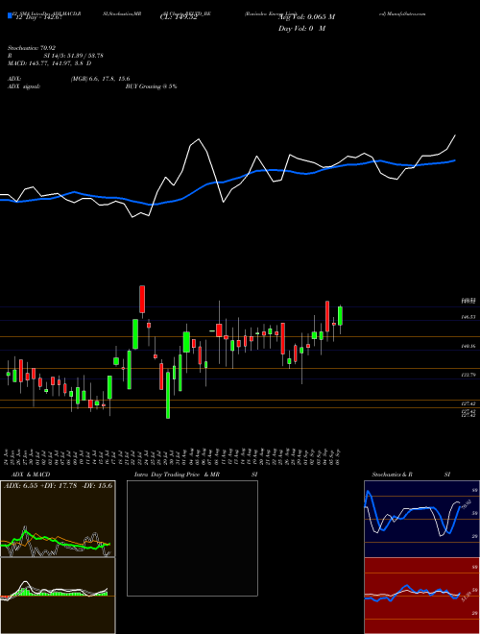Click the 146.53 price level label

468,317
